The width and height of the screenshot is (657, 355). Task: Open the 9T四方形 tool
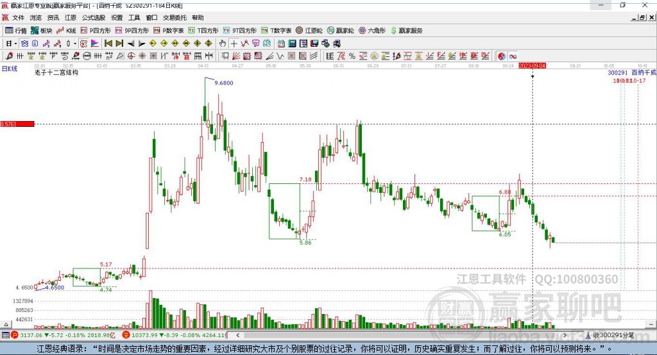[x=240, y=31]
